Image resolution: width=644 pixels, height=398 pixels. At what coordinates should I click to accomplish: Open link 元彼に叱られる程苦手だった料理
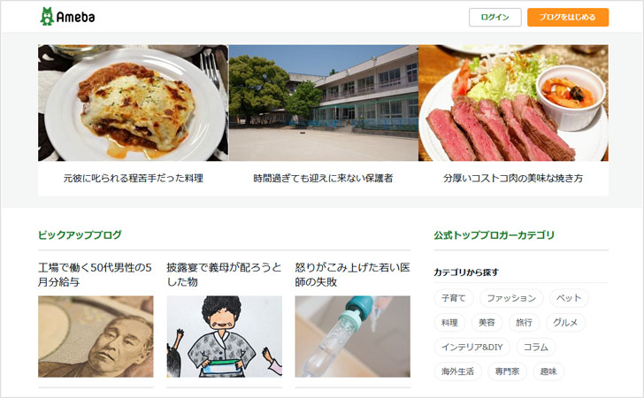click(x=133, y=179)
